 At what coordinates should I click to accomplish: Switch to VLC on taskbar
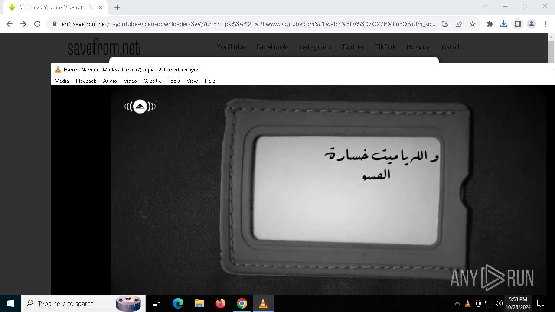[x=263, y=303]
